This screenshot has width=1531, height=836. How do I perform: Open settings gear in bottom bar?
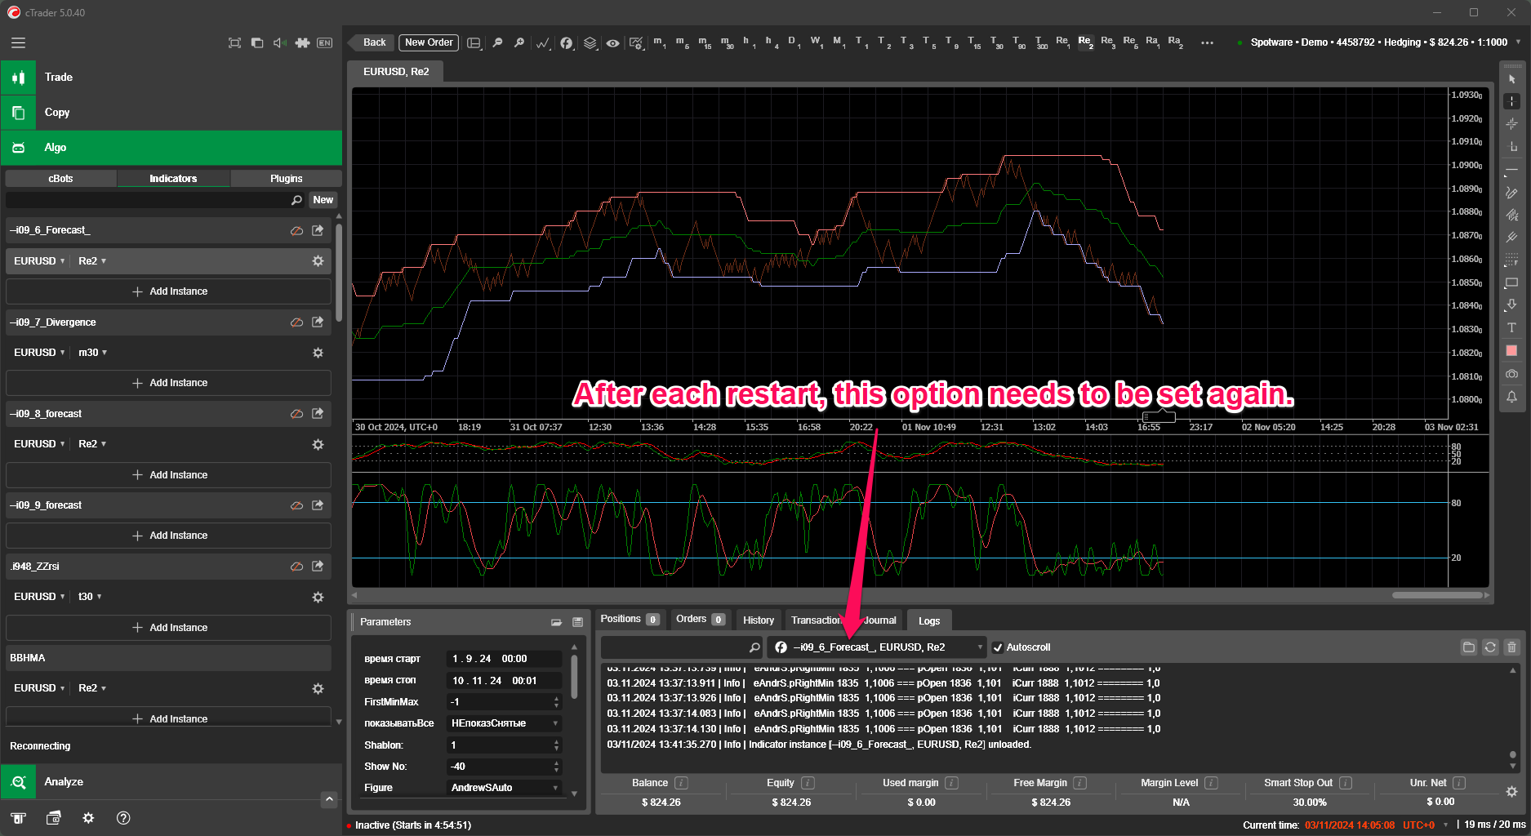(x=88, y=818)
